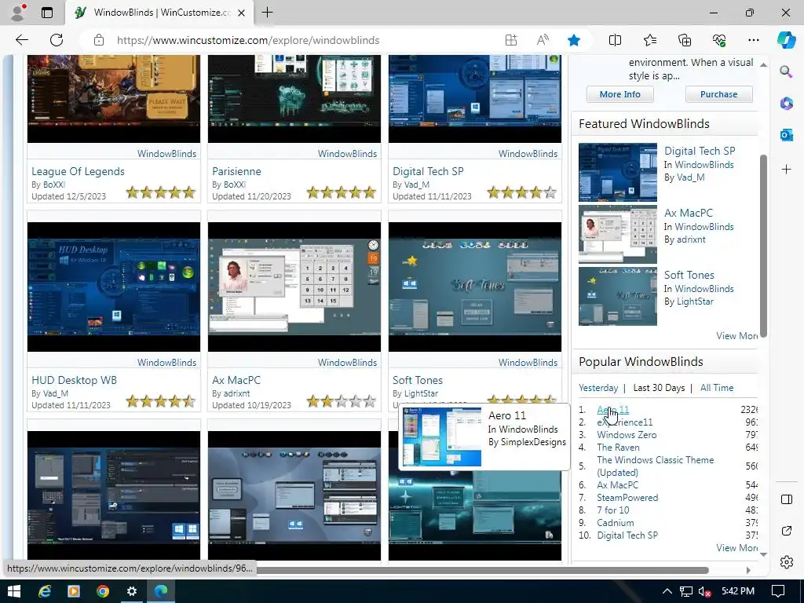Open Soft Tones title in main grid
Screen dimensions: 804x603
coord(418,380)
